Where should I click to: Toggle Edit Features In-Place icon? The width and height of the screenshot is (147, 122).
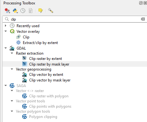click(41, 11)
